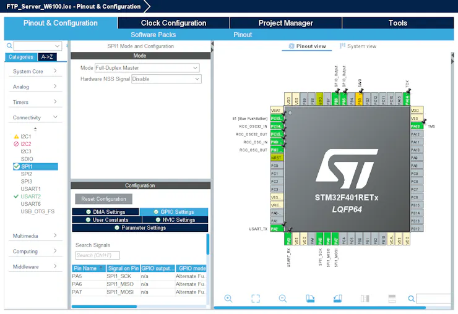Open the GPIO Settings tab

tap(174, 212)
